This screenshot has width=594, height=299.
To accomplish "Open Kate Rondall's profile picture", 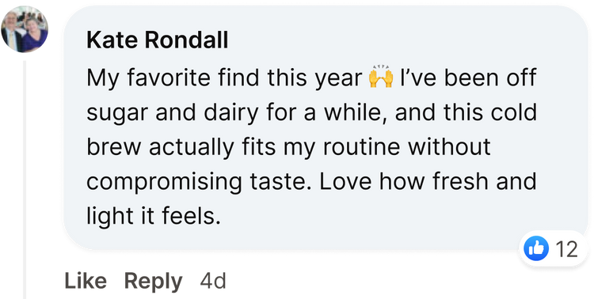I will [x=25, y=29].
